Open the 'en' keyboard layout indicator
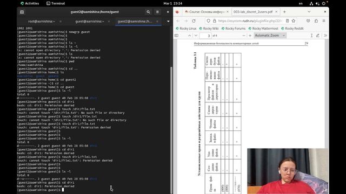This screenshot has height=194, width=346. pyautogui.click(x=301, y=3)
